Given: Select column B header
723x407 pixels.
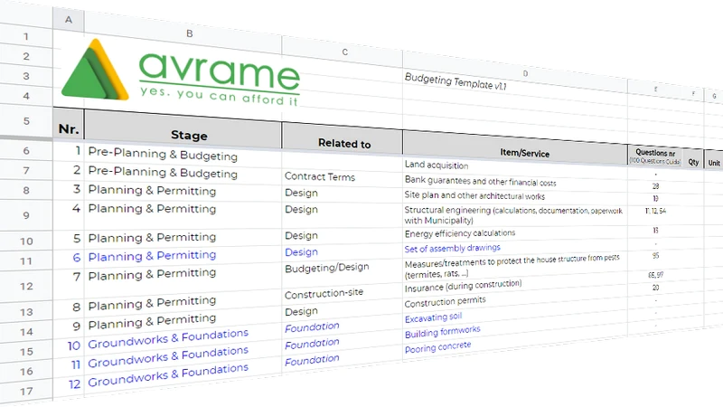Looking at the screenshot, I should coord(188,32).
